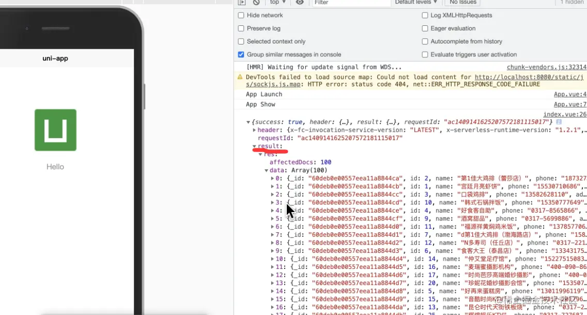Expand array item 1 宫廷月亮虾饼

[x=272, y=187]
